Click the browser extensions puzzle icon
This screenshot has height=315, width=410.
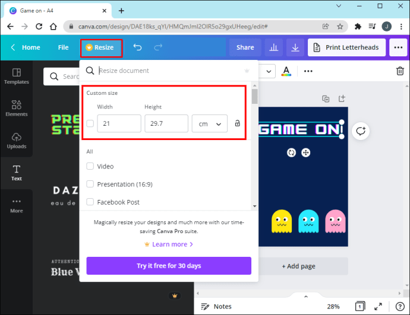point(358,26)
